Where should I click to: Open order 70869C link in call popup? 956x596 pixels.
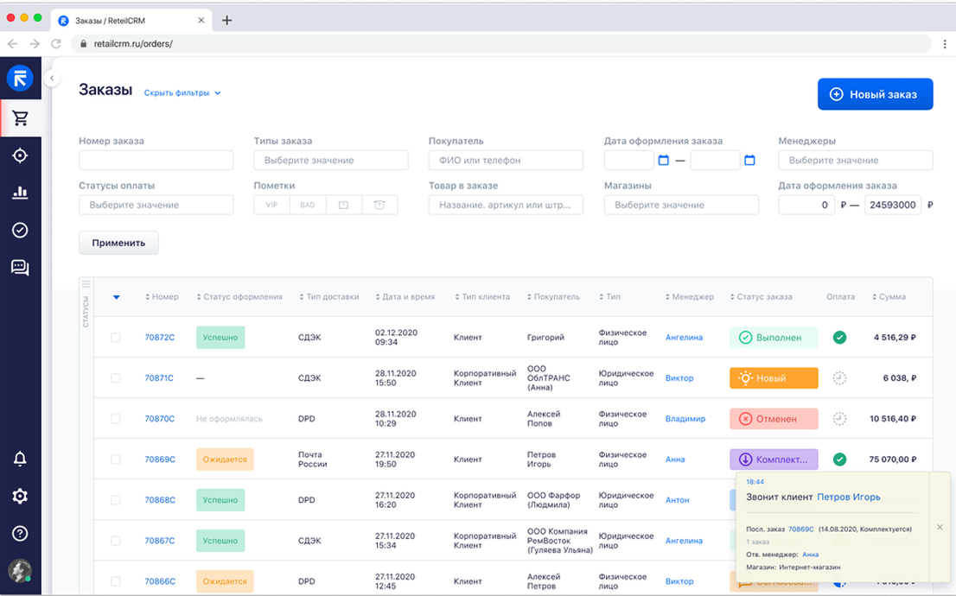[x=801, y=529]
